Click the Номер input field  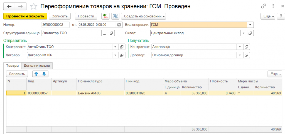[55, 25]
